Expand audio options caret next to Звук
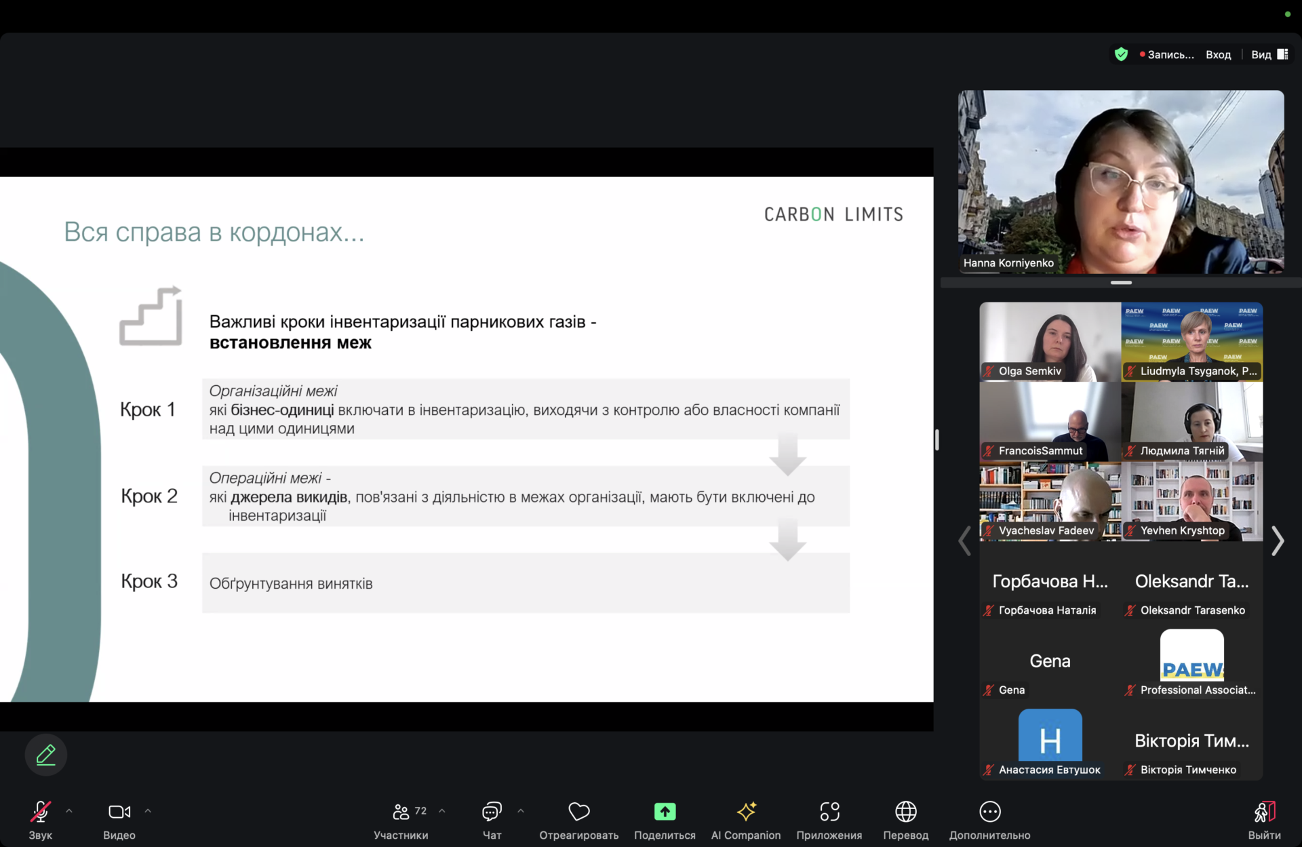The image size is (1302, 847). click(x=69, y=811)
